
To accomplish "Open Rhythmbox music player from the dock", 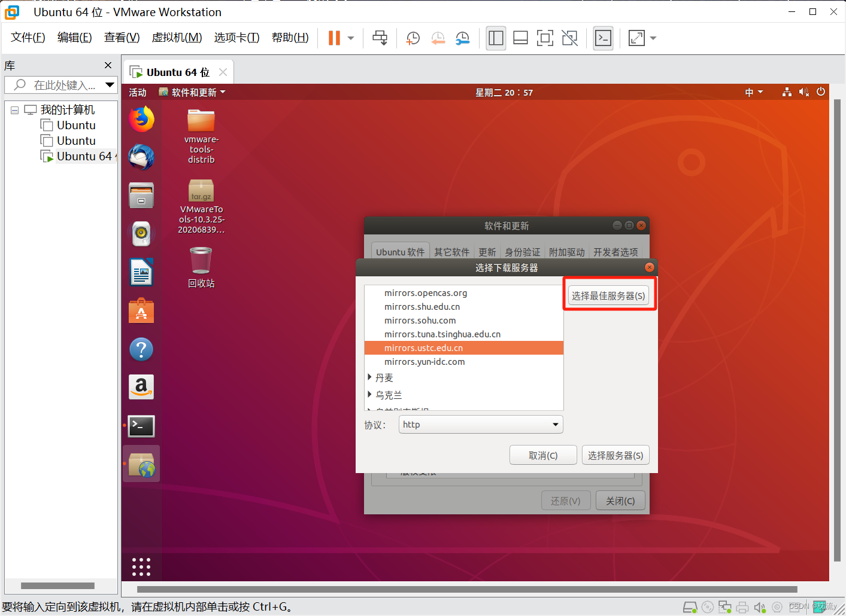I will point(141,233).
